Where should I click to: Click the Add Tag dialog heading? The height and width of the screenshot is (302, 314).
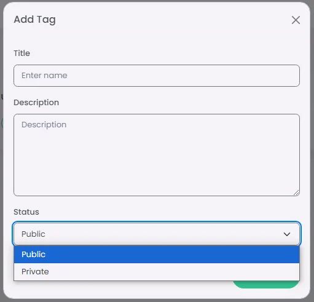34,20
